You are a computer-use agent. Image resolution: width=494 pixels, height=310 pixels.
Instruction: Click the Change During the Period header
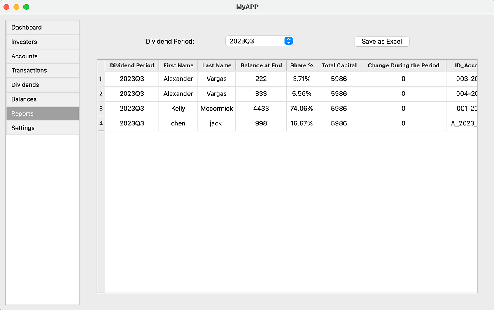click(403, 65)
